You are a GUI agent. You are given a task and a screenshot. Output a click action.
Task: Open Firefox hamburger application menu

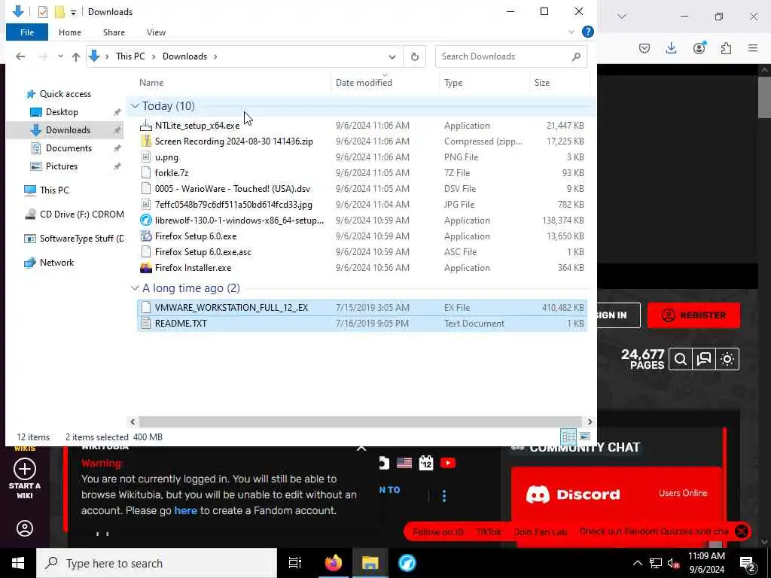[753, 48]
